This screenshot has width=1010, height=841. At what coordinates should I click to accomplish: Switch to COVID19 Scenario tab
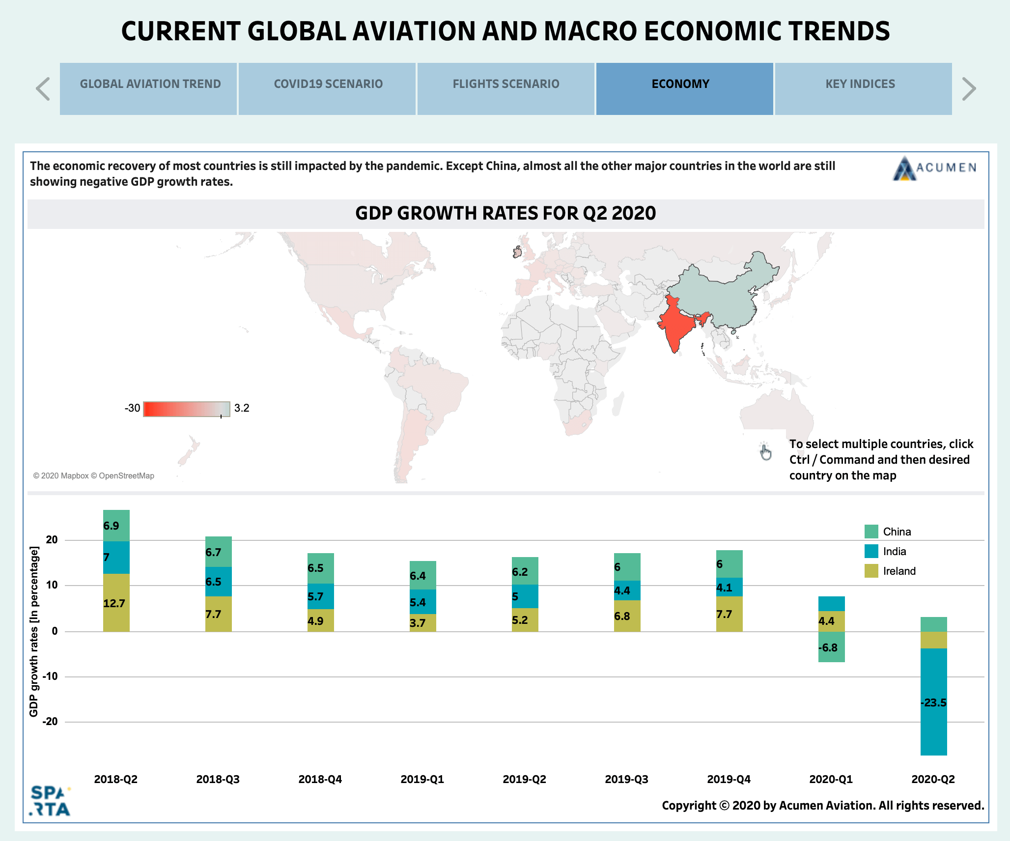tap(327, 89)
